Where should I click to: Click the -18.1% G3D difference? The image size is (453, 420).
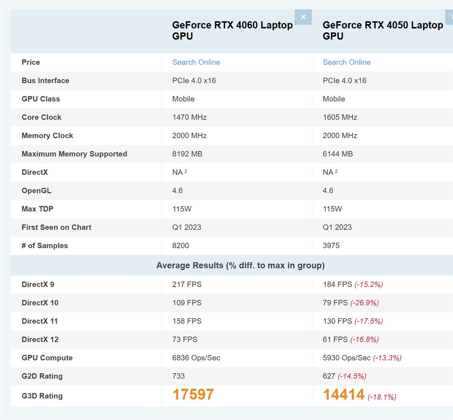point(382,397)
